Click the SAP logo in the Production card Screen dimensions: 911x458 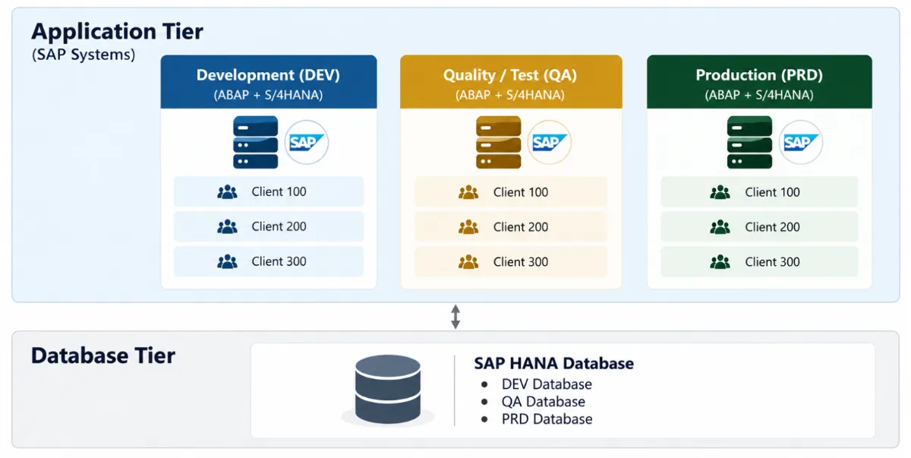(800, 142)
